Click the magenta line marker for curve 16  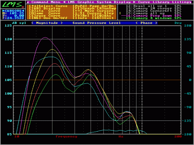[124, 16]
